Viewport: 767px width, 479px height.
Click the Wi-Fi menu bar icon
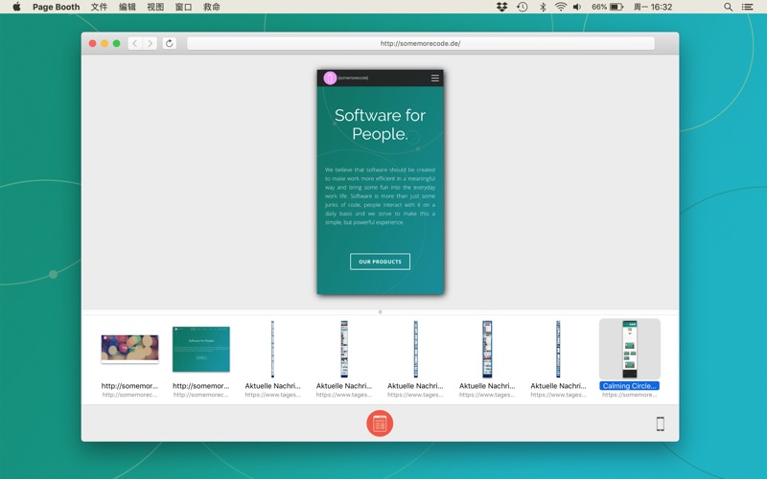[561, 7]
